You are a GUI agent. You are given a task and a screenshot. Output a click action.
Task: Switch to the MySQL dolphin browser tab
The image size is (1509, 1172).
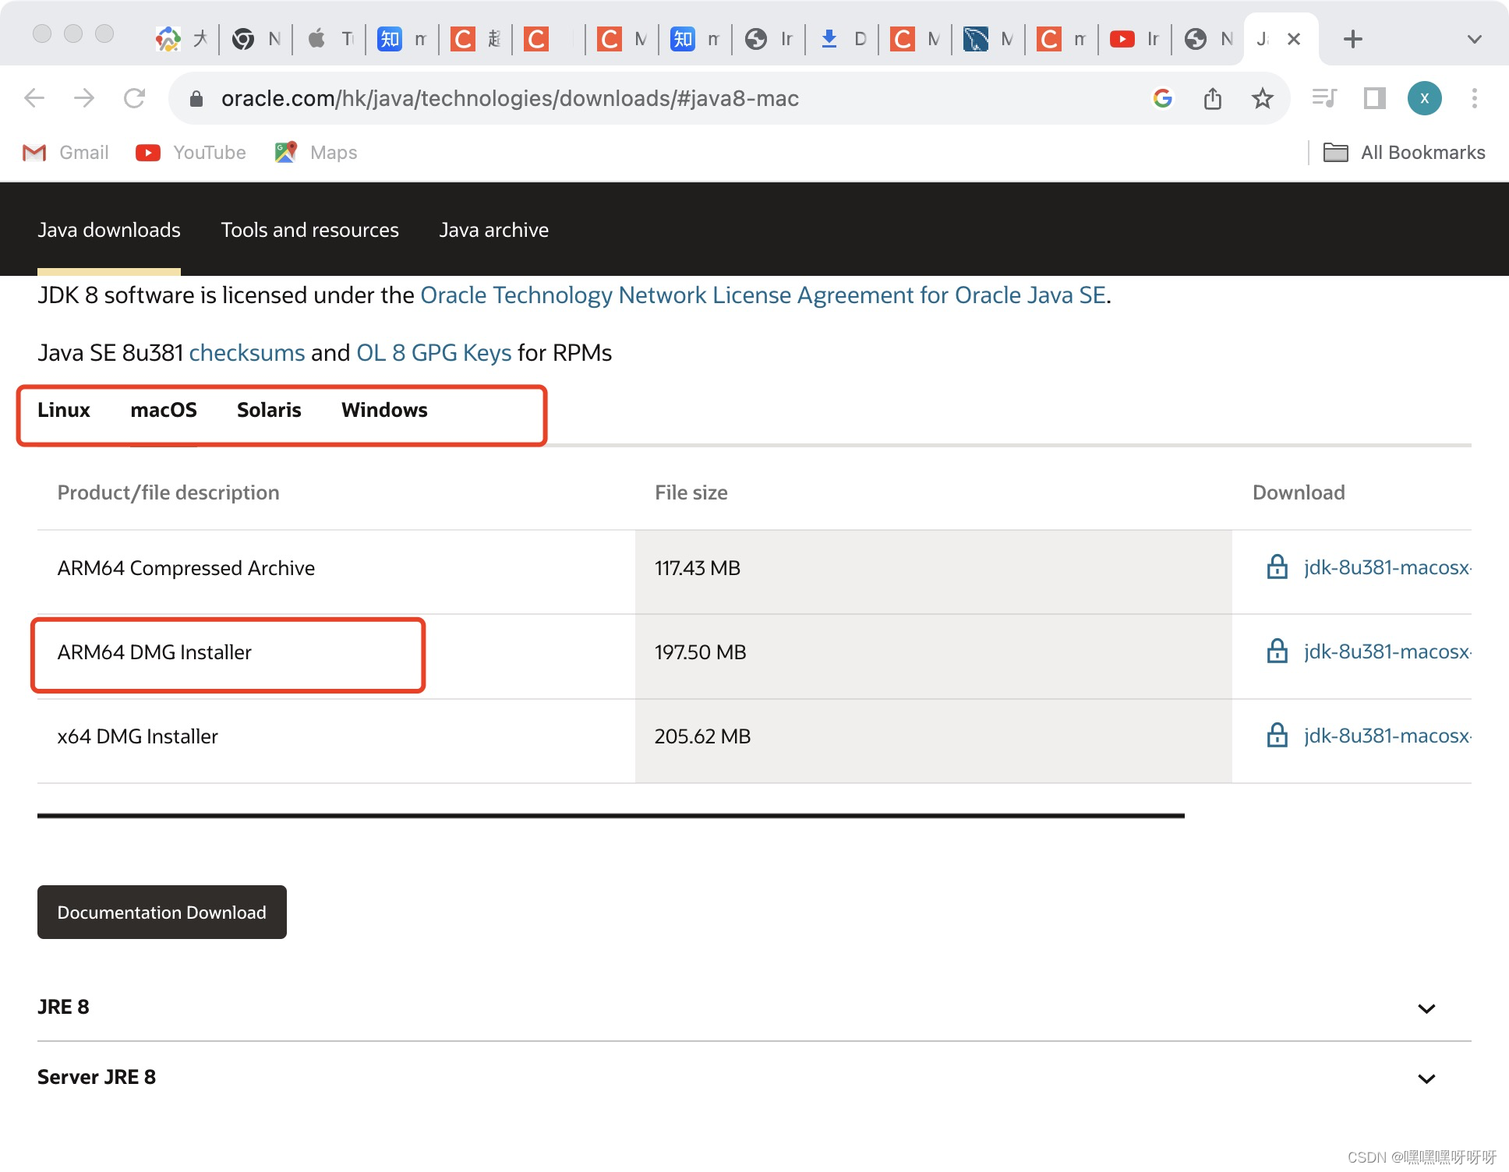[x=988, y=39]
